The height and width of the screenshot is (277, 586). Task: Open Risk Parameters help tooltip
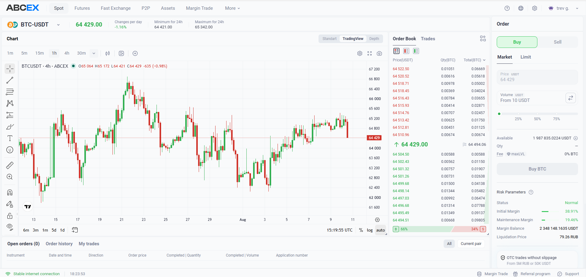pyautogui.click(x=531, y=192)
